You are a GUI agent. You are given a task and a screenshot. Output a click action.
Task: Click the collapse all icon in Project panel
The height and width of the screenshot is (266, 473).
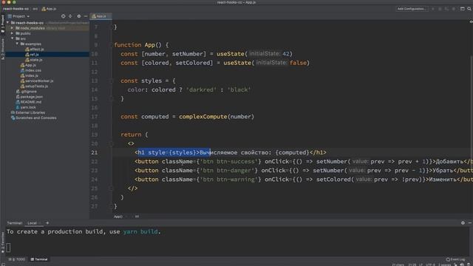(x=70, y=16)
